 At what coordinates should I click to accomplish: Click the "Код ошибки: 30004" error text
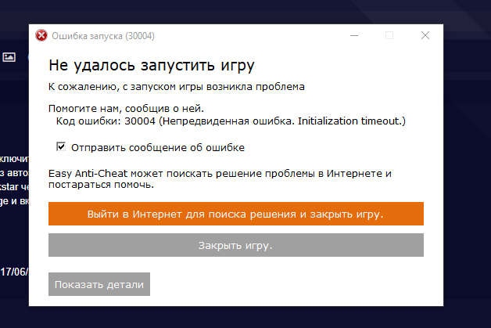(231, 121)
